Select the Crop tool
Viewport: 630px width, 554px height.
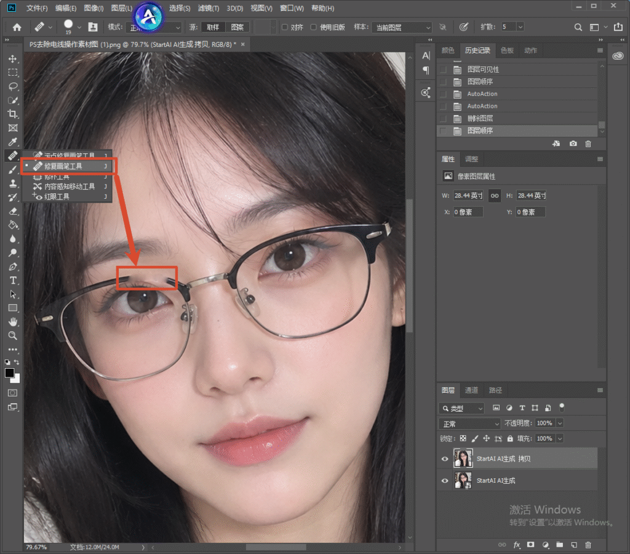click(x=13, y=114)
